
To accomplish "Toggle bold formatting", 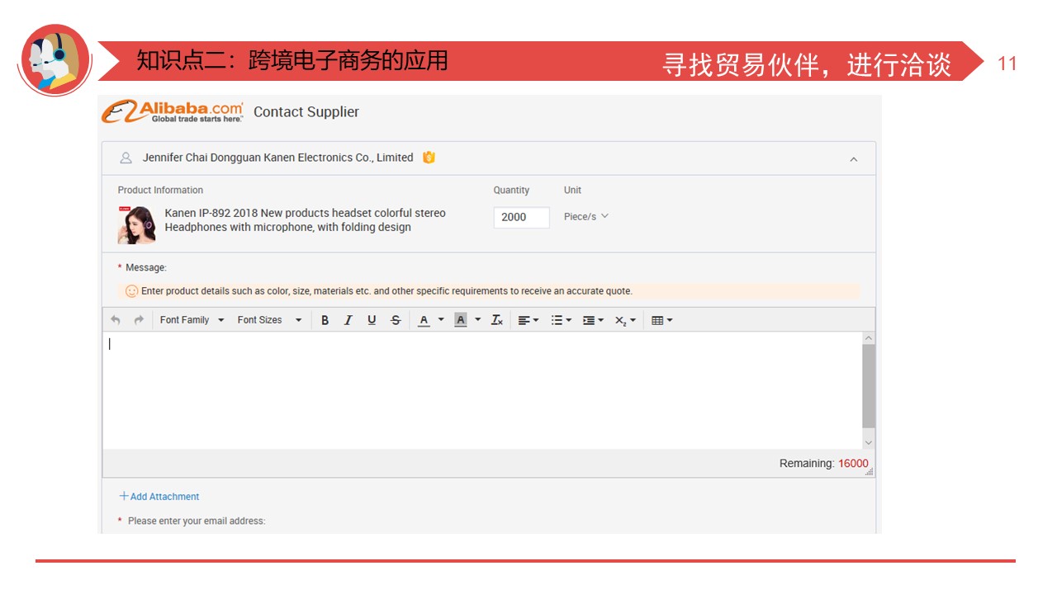I will 325,320.
